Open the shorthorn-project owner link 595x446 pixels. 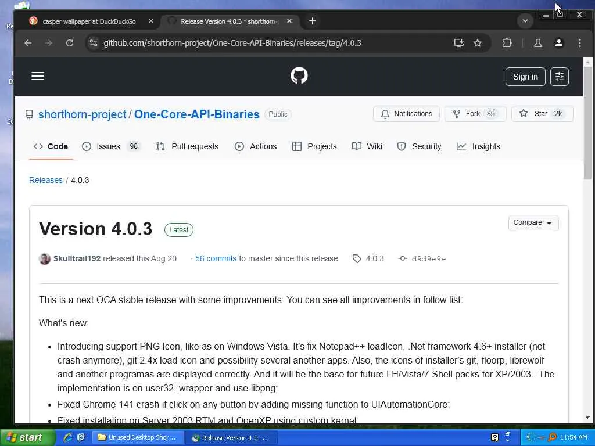(82, 114)
